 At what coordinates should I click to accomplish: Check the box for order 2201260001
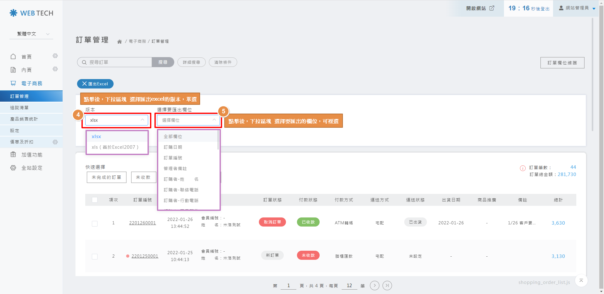(95, 223)
